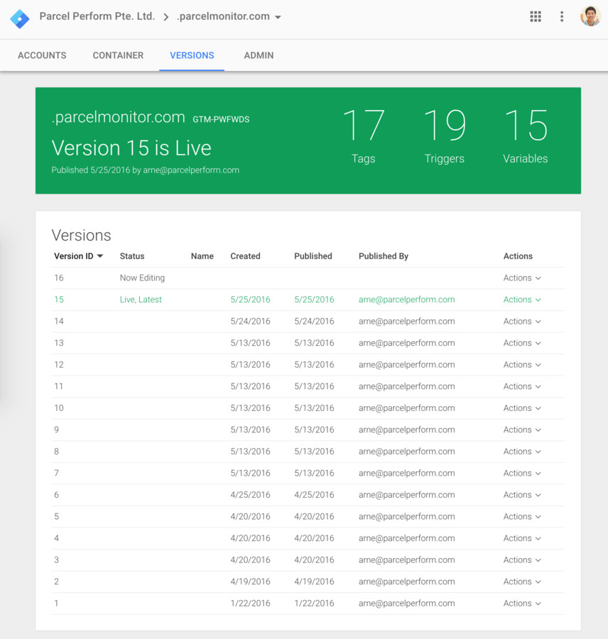Expand Actions menu for version 5

522,516
